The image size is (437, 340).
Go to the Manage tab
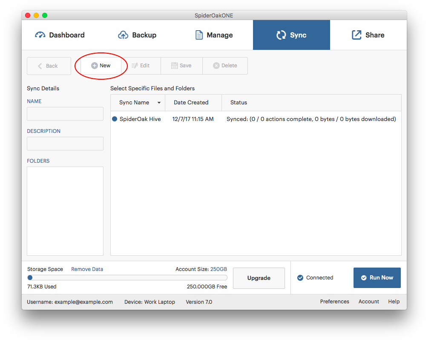point(214,35)
